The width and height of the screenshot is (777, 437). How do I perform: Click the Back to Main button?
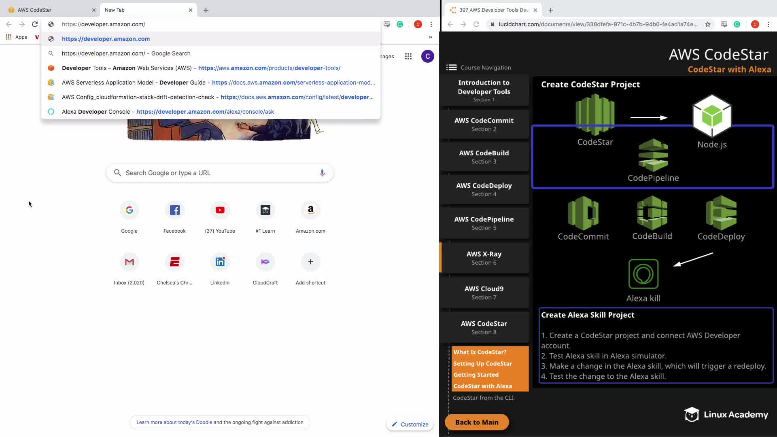(x=476, y=422)
